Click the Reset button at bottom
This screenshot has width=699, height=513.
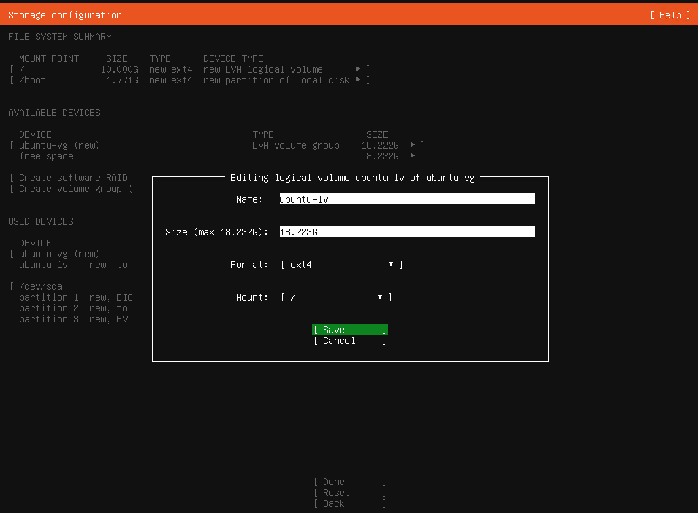pos(350,493)
